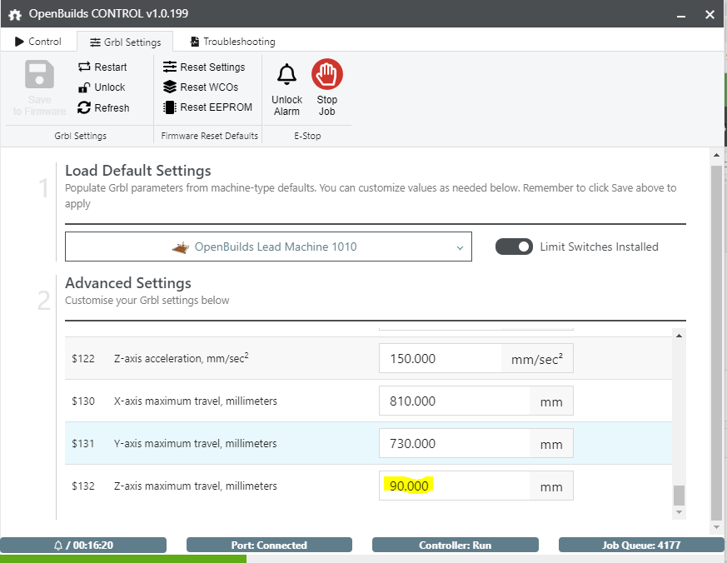
Task: Open the OpenBuilds Lead Machine 1010 dropdown
Action: coord(268,247)
